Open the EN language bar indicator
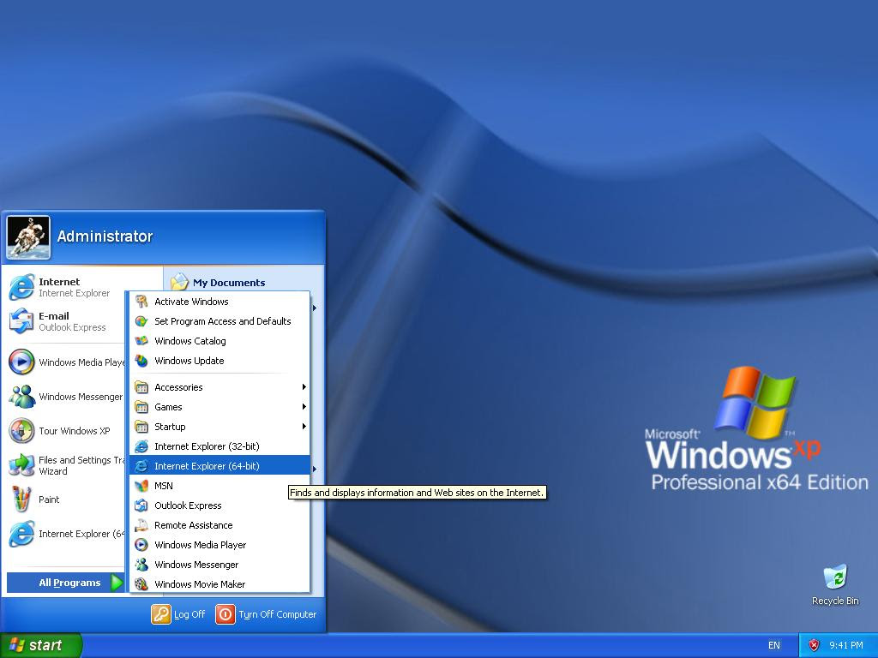The width and height of the screenshot is (878, 658). 774,645
